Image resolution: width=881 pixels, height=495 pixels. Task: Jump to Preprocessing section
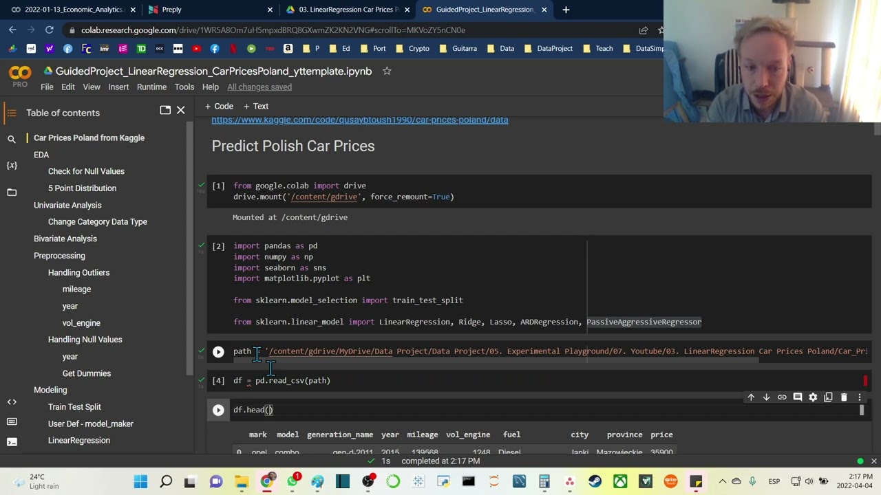point(59,256)
